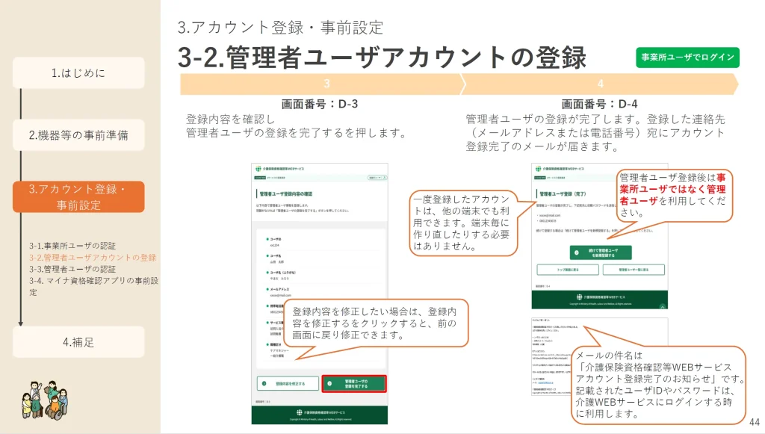
Task: Open 3-3.管理者ユーザの認証 subsection
Action: [72, 269]
